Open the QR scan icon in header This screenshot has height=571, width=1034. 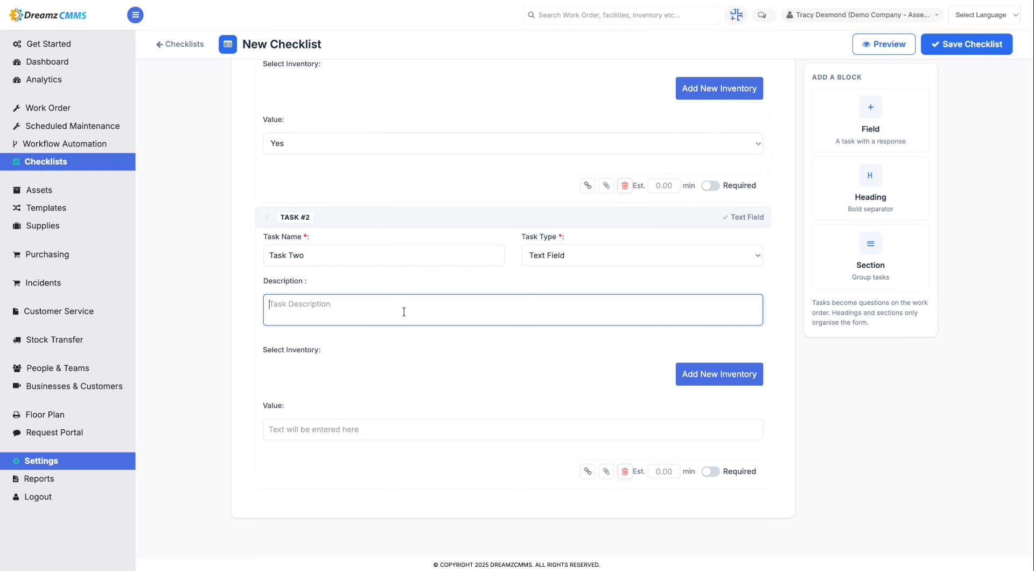[736, 15]
